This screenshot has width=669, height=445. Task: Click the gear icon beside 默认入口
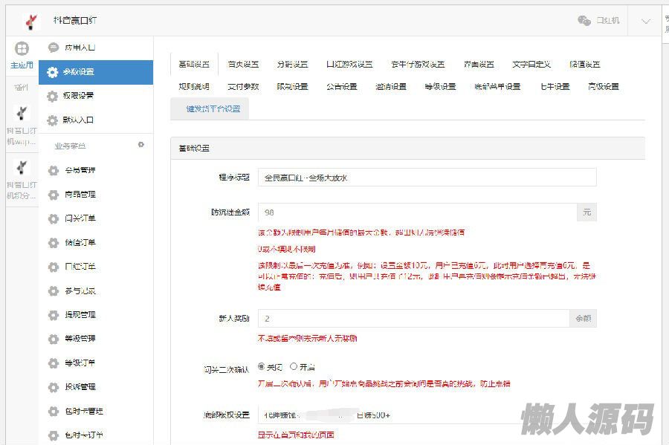(52, 120)
